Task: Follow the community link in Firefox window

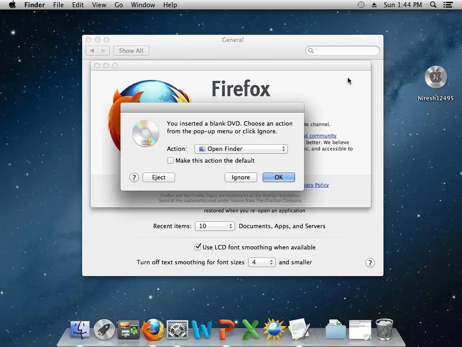Action: pyautogui.click(x=320, y=136)
